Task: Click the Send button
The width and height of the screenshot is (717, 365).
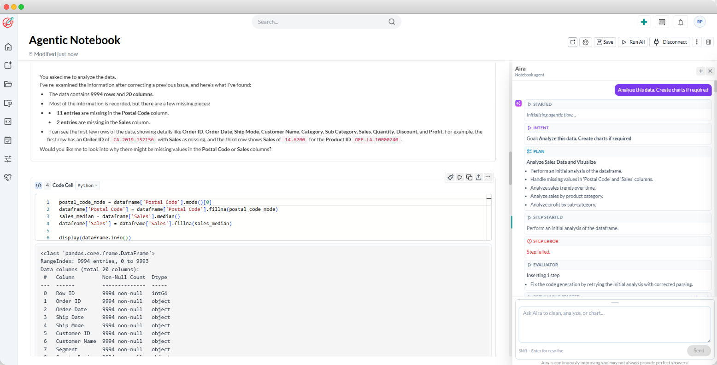Action: tap(699, 350)
